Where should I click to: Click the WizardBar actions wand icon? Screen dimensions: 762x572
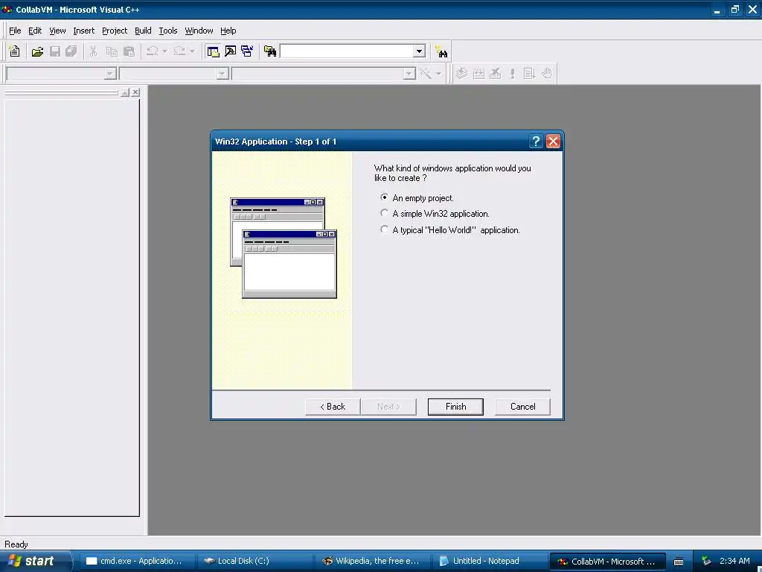pos(425,74)
